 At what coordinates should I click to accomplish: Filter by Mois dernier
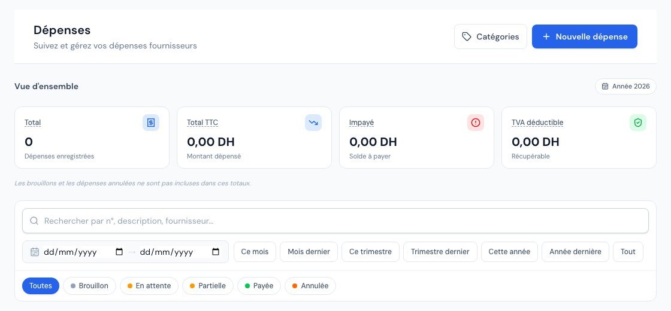tap(309, 252)
